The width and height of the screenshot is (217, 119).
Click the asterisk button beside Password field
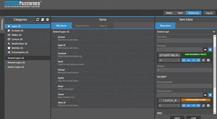(x=210, y=50)
